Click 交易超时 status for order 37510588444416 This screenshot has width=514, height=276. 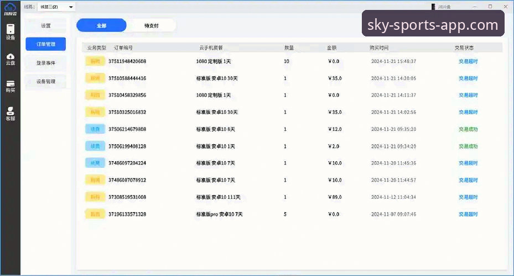(x=468, y=78)
